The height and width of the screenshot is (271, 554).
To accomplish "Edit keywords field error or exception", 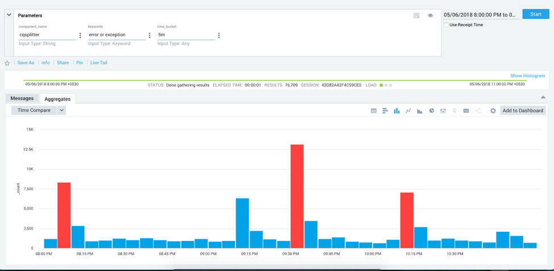I will (x=117, y=35).
